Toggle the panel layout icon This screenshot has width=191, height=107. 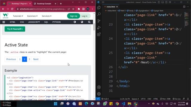[163, 2]
